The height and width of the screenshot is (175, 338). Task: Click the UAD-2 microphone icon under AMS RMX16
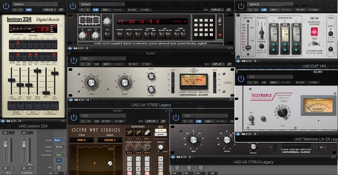tap(87, 48)
